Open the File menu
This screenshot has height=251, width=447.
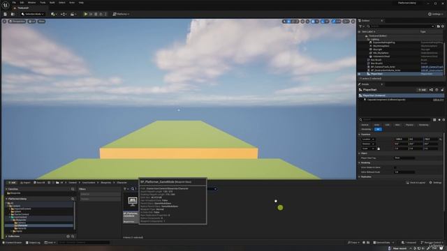click(x=14, y=3)
